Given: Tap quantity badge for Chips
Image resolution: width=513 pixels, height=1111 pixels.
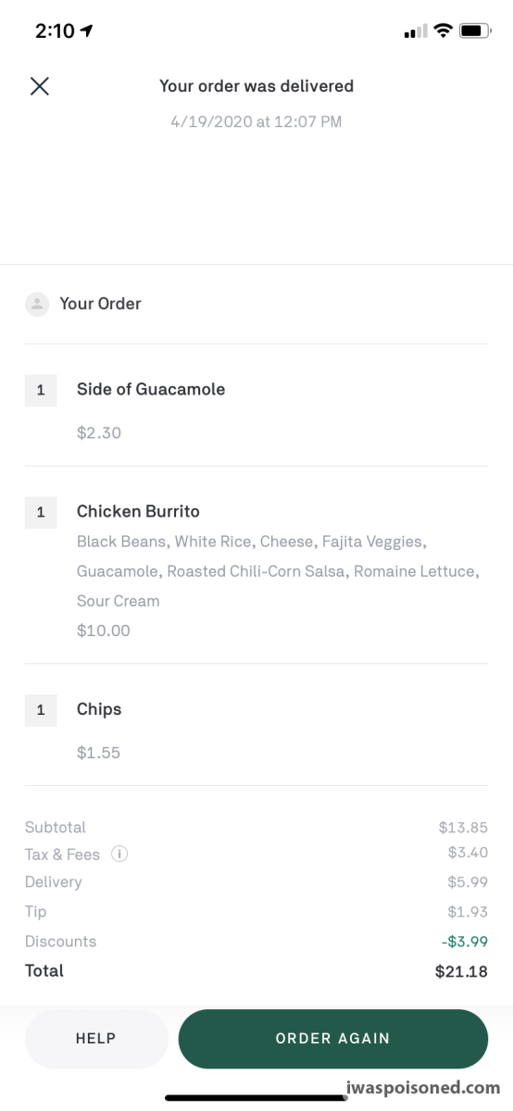Looking at the screenshot, I should click(x=41, y=710).
